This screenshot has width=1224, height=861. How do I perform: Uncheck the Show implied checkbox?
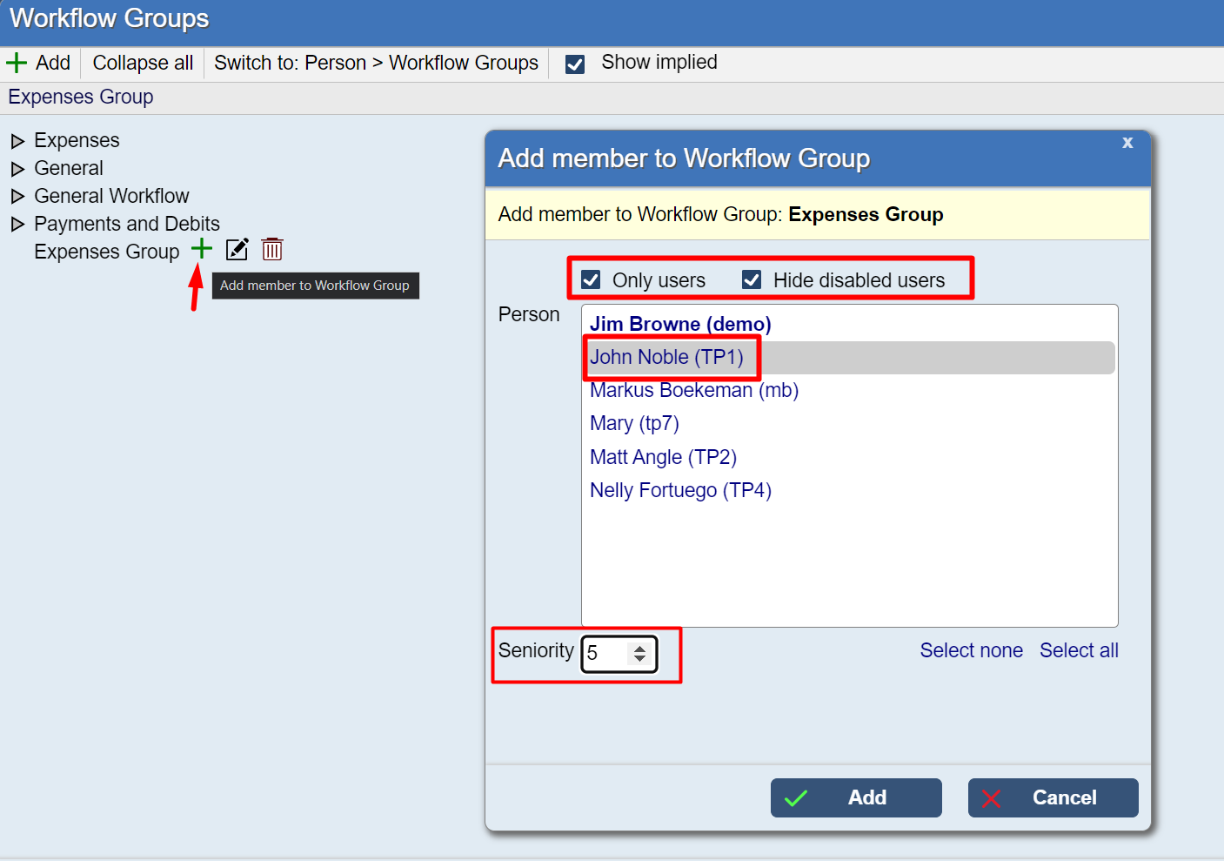tap(575, 64)
